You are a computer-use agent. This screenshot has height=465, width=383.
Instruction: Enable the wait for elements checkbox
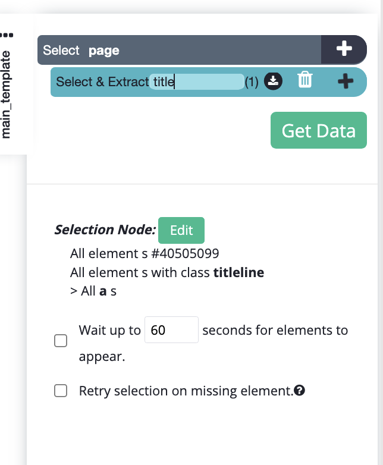pos(61,341)
